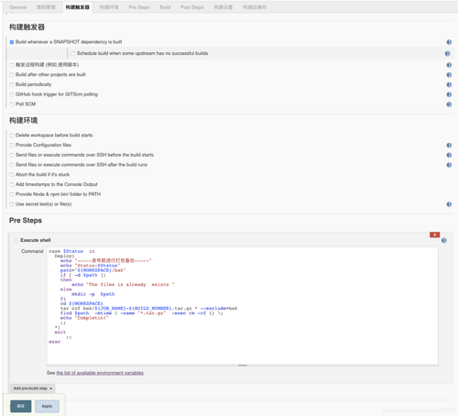Screen dimensions: 458x416
Task: Open help for 触发远程构建 option
Action: [449, 65]
